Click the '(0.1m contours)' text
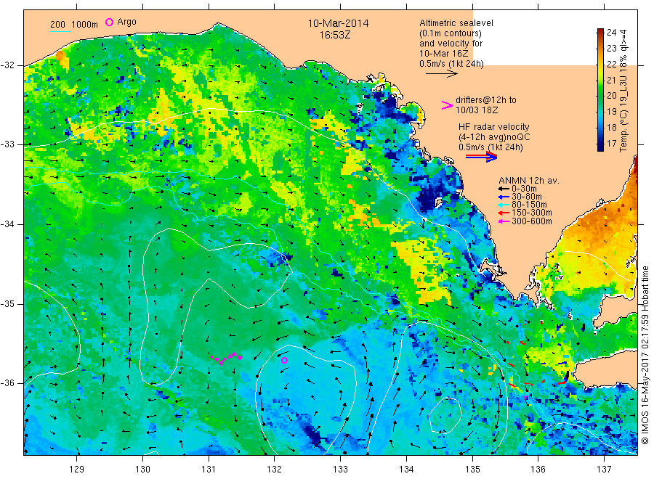The height and width of the screenshot is (479, 654). [x=451, y=33]
